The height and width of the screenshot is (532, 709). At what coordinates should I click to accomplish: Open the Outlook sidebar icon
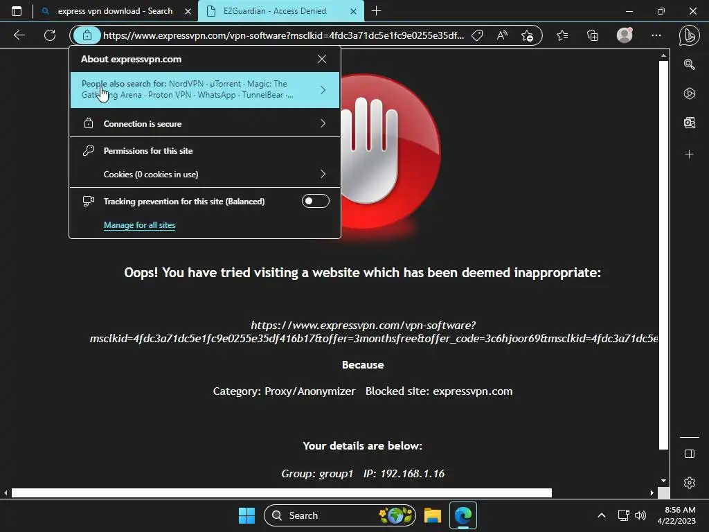coord(689,123)
